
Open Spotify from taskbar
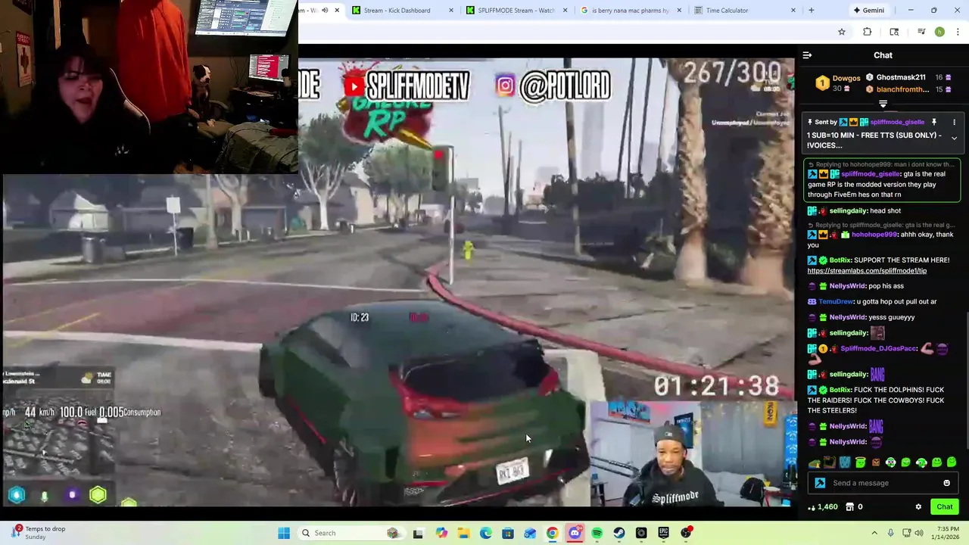click(597, 533)
